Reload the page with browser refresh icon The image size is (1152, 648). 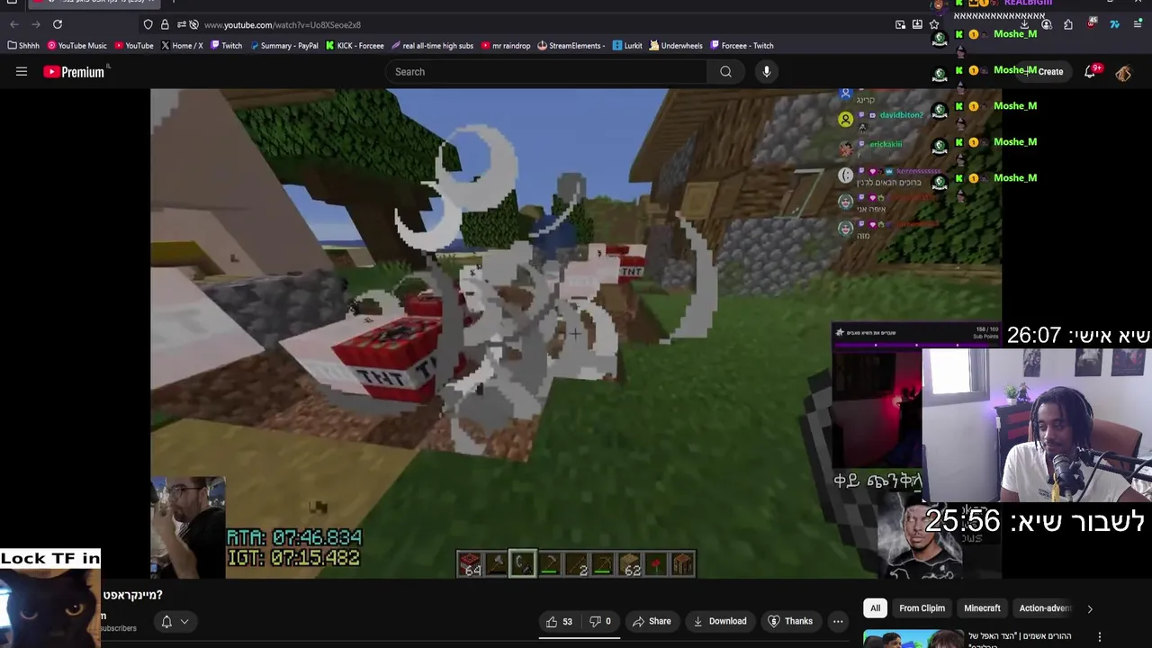[58, 24]
